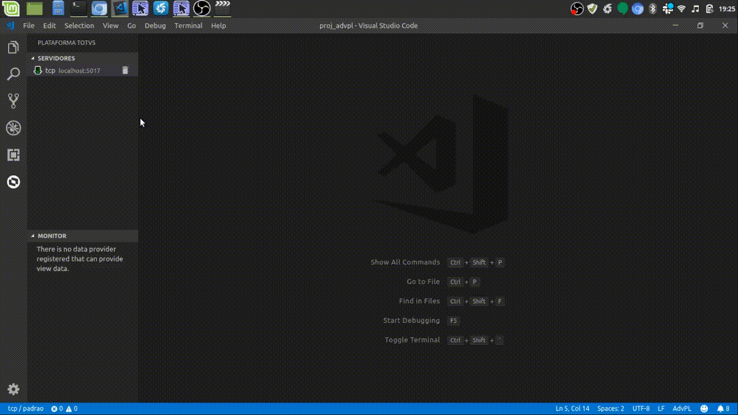Click the OBS recording tray icon
This screenshot has width=738, height=415.
pyautogui.click(x=577, y=9)
